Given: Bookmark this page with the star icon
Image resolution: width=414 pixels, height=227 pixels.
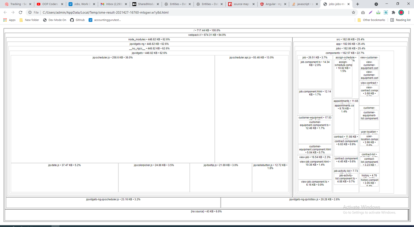Looking at the screenshot, I should point(354,12).
